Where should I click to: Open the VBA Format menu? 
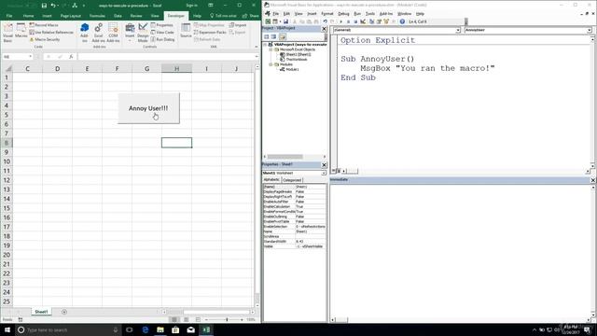click(x=327, y=14)
